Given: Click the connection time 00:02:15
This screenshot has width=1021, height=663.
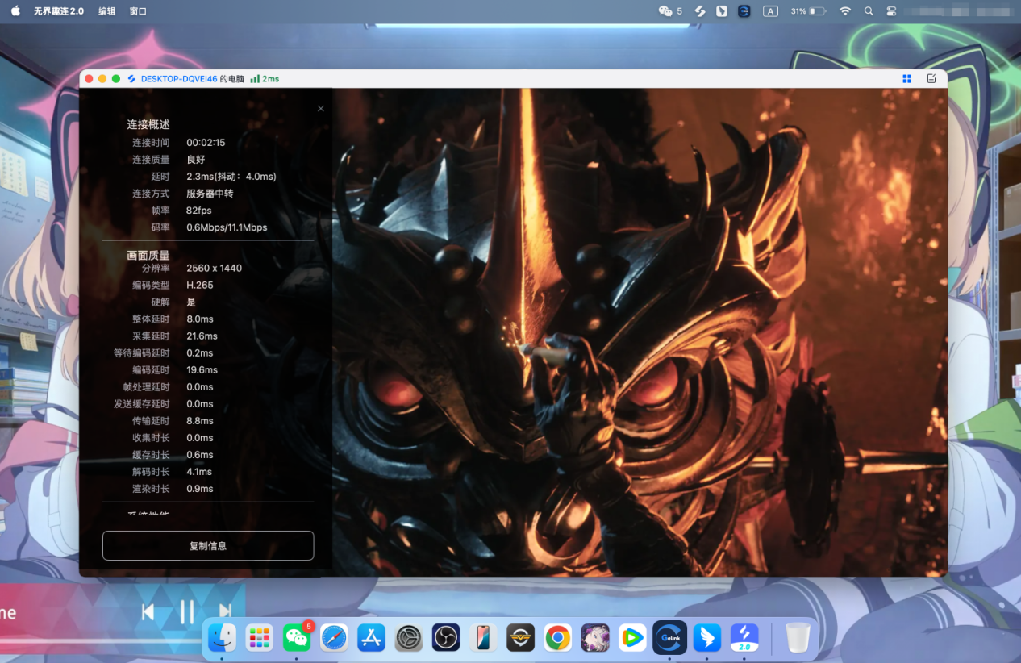Looking at the screenshot, I should 206,142.
